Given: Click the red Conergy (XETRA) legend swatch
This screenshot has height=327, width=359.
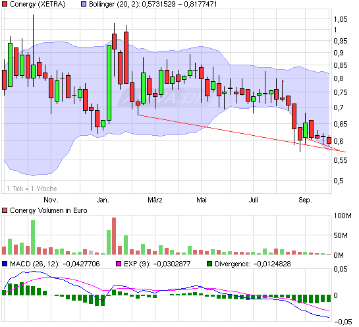Looking at the screenshot, I should [5, 4].
